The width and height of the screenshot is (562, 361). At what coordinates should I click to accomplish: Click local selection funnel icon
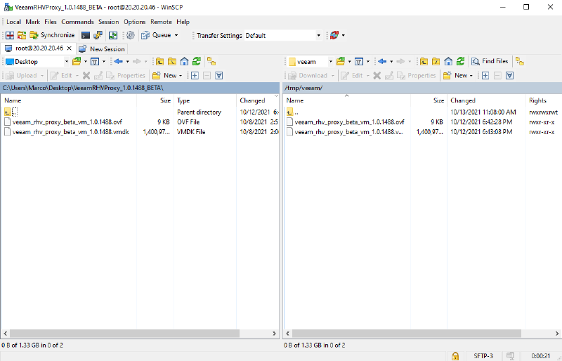pyautogui.click(x=219, y=76)
